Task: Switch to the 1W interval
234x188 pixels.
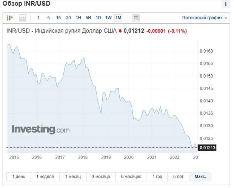Action: 108,18
